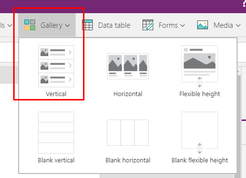Viewport: 246px width, 178px height.
Task: Click the chevron next to Media
Action: coord(238,25)
